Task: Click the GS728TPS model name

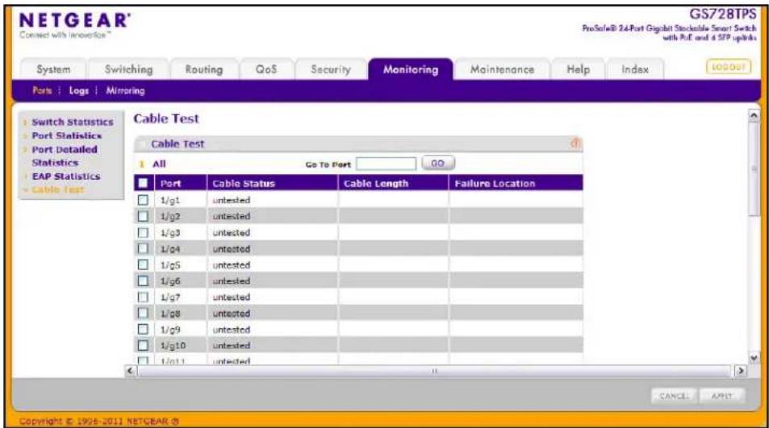Action: pos(722,14)
